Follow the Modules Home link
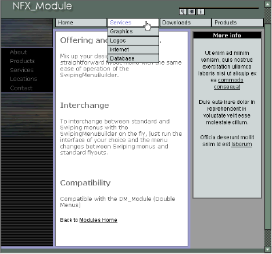The image size is (272, 254). pyautogui.click(x=98, y=220)
